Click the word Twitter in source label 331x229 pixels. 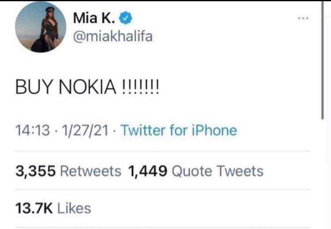pyautogui.click(x=143, y=130)
